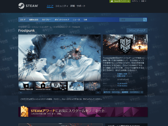Open the 11 bit studios developer link
Image resolution: width=168 pixels, height=126 pixels.
pyautogui.click(x=122, y=84)
